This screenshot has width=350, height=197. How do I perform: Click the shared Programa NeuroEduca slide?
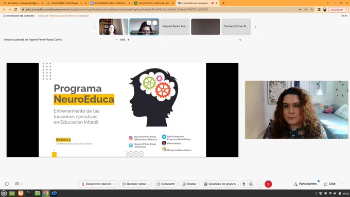pos(122,110)
